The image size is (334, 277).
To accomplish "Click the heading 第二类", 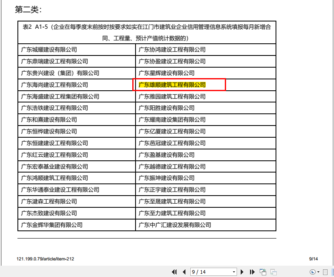I will click(x=28, y=10).
